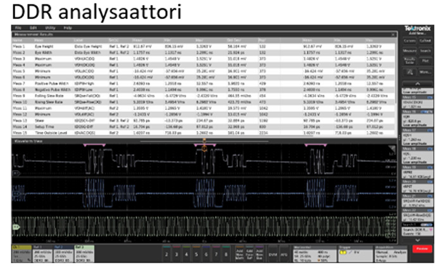
Task: Open the Results Table
Action: tap(411, 61)
